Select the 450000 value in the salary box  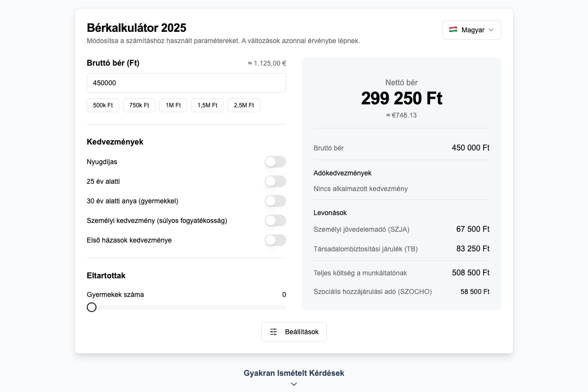103,82
